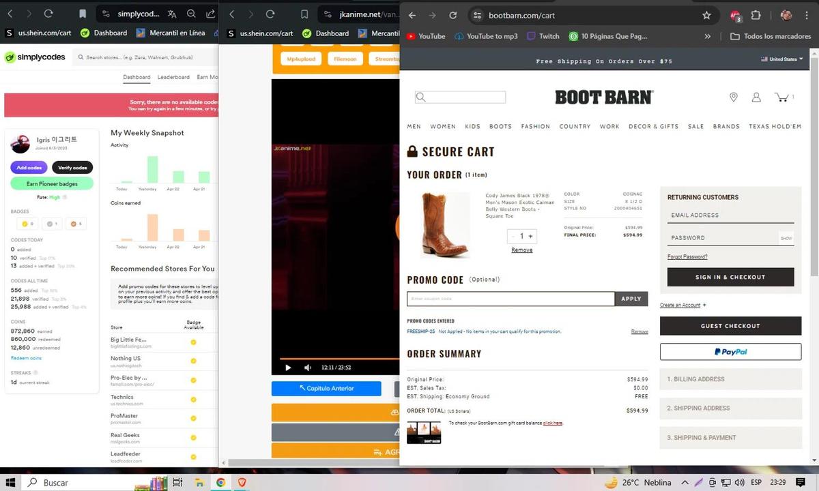Open the BOOTS menu on Boot Barn
The image size is (819, 491).
tap(500, 126)
